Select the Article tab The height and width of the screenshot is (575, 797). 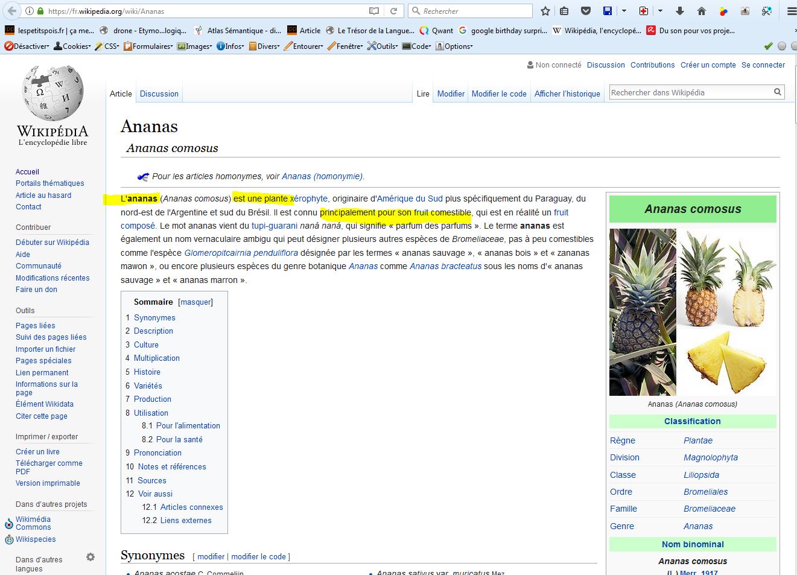pos(121,94)
